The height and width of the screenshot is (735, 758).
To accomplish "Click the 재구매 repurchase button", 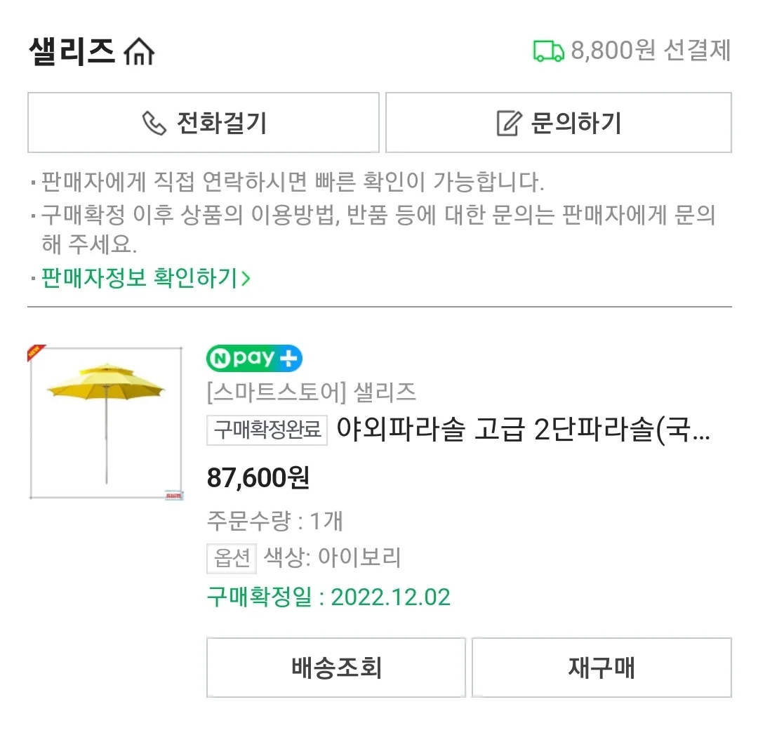I will [602, 668].
